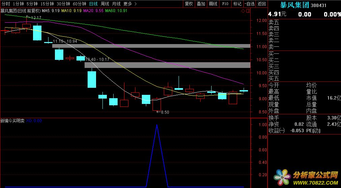The image size is (341, 188).
Task: Click the 暴风集团(日线.前复权) chart title
Action: coord(21,11)
